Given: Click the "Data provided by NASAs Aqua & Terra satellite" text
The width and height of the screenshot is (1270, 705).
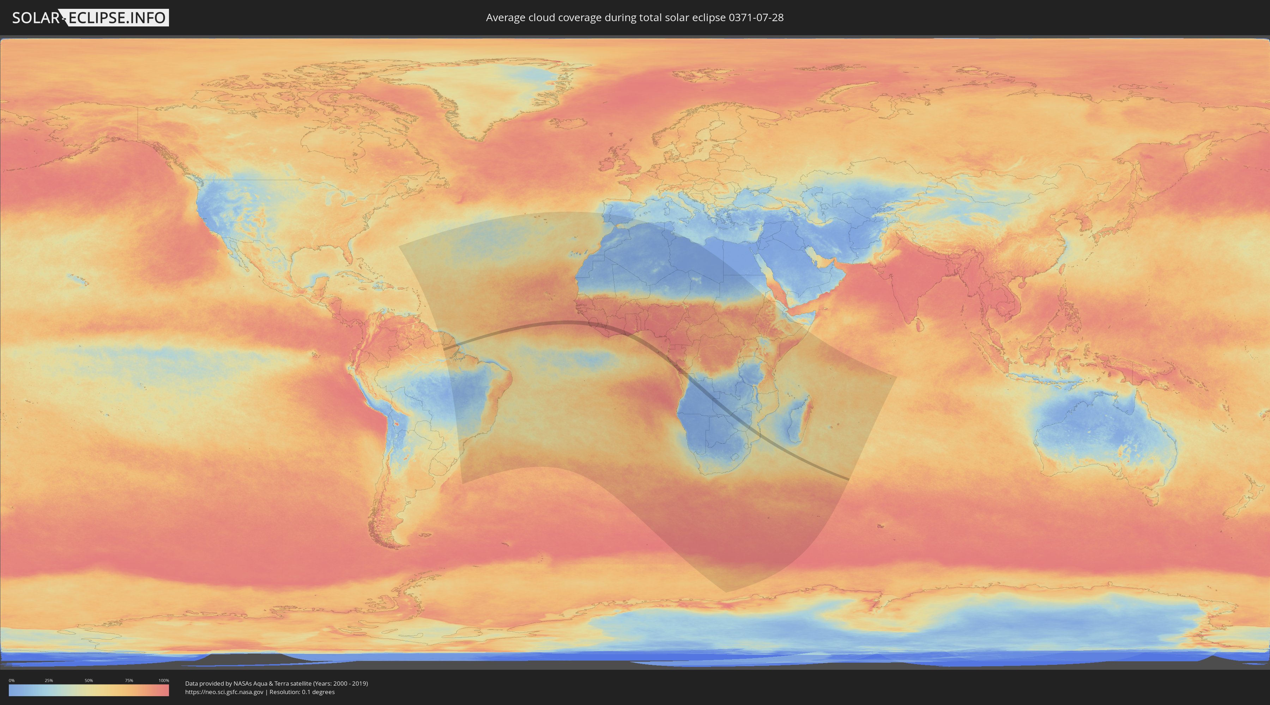Looking at the screenshot, I should click(248, 683).
